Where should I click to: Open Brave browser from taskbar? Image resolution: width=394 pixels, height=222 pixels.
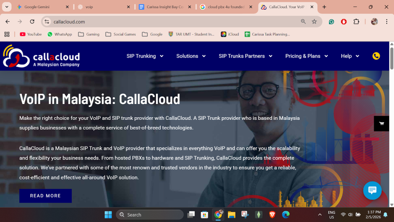pos(272,215)
